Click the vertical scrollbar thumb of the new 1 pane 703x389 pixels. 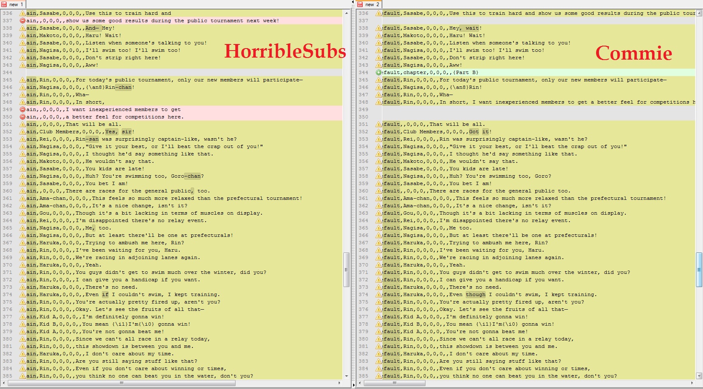pos(346,269)
